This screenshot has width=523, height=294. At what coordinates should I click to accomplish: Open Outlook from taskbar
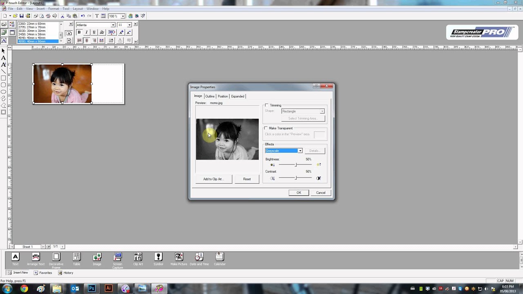75,289
